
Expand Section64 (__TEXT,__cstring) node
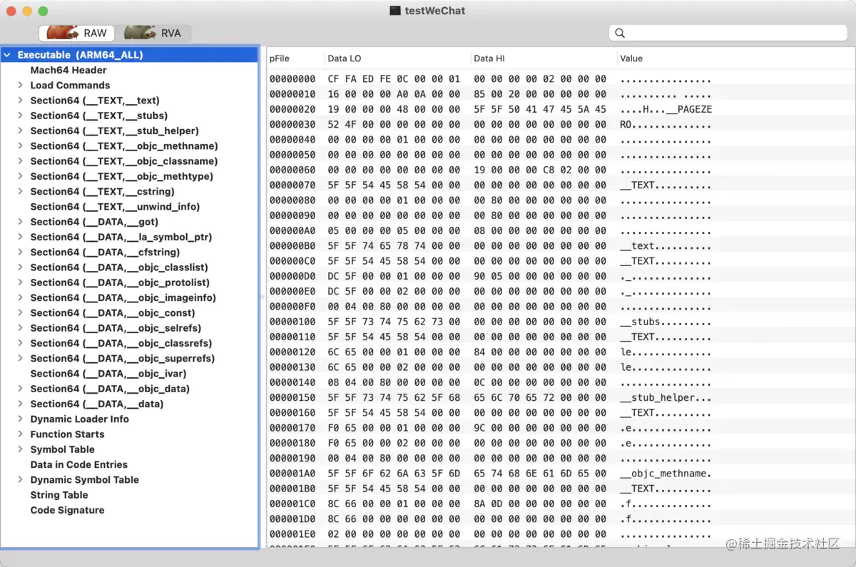tap(20, 191)
